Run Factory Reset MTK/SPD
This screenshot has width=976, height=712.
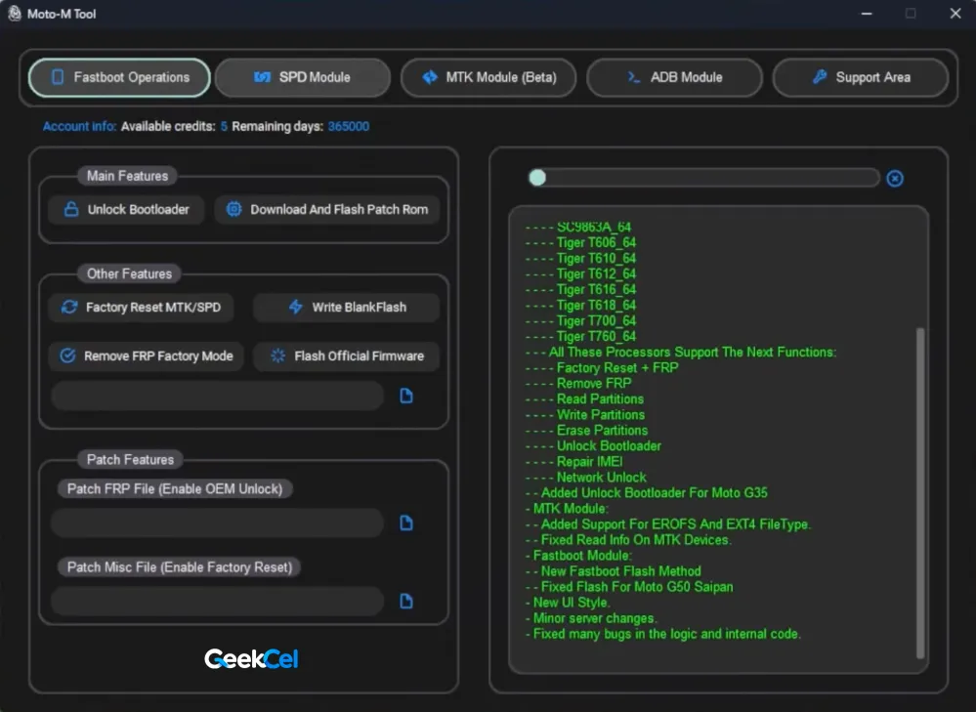point(142,308)
